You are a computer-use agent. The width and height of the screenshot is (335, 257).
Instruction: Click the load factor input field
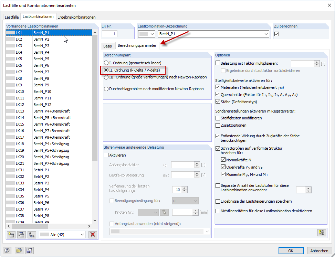pos(303,63)
